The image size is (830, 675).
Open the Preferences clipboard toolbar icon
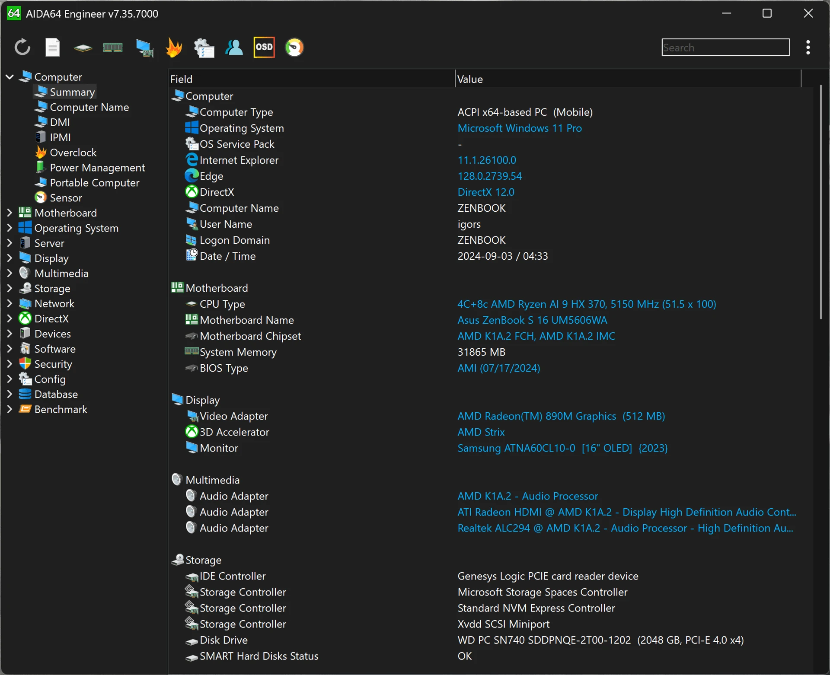[x=204, y=48]
